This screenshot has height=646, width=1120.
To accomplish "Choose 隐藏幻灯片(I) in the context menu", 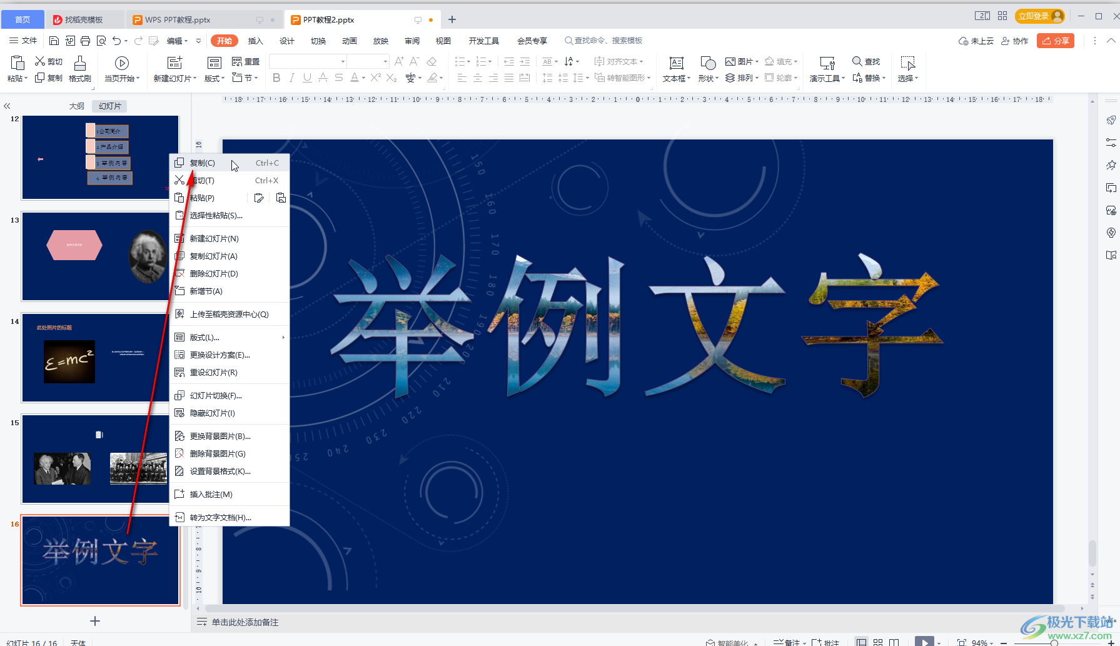I will pos(230,413).
